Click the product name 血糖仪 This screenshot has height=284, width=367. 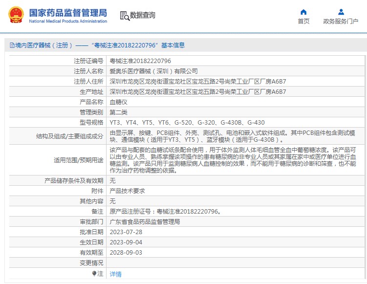coord(118,102)
